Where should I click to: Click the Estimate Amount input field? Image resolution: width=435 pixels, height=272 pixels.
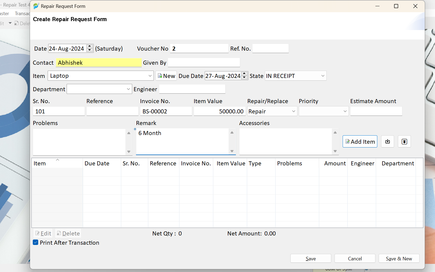click(x=376, y=111)
